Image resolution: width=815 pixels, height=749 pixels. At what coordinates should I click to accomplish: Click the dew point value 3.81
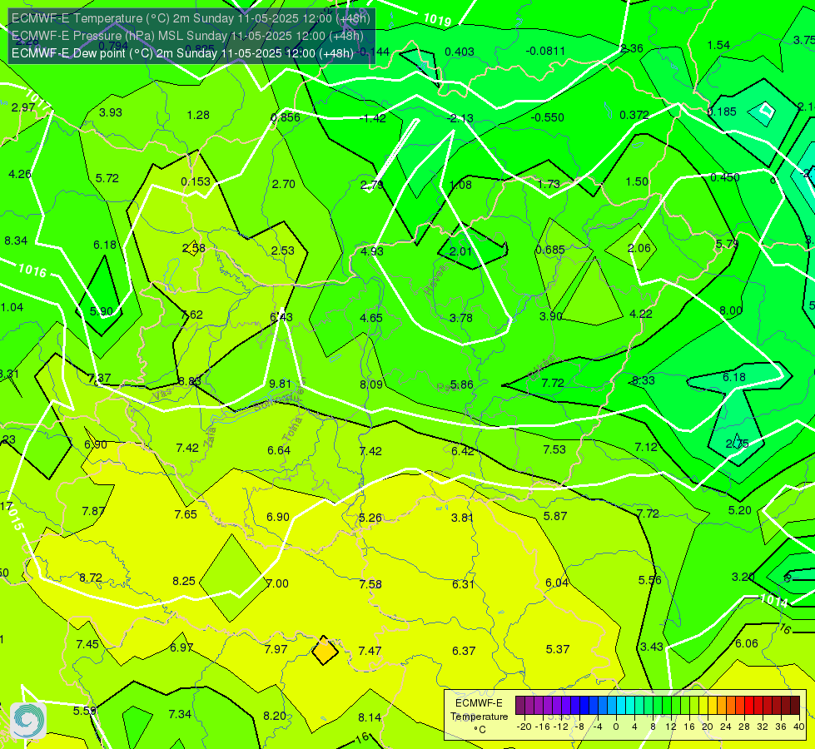pyautogui.click(x=462, y=517)
